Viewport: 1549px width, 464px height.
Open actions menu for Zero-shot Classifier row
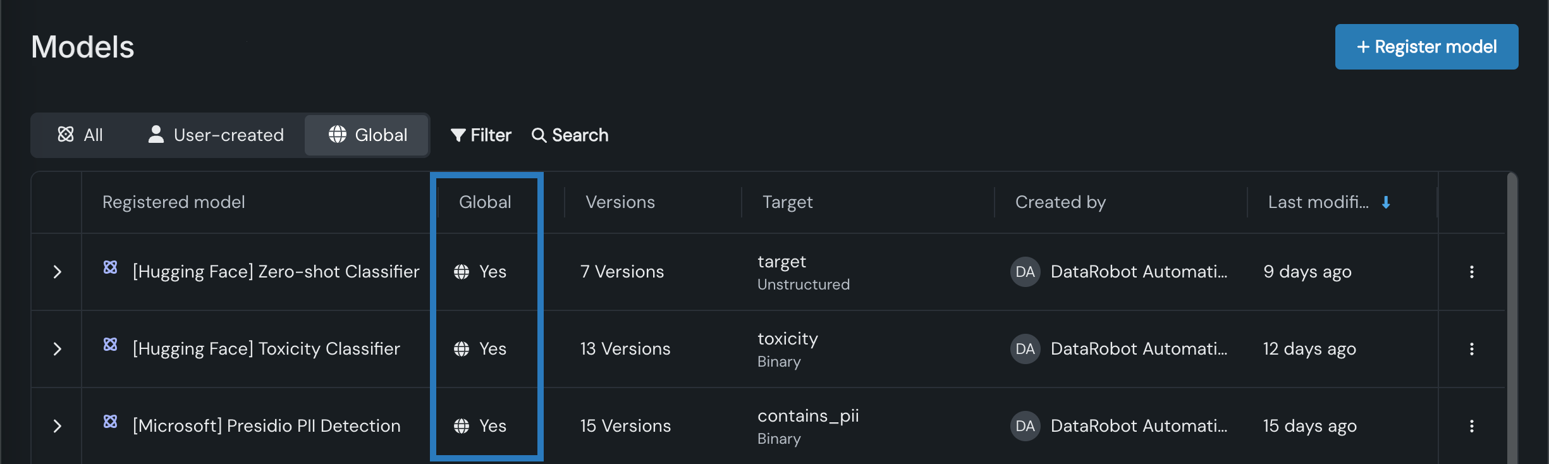1472,272
